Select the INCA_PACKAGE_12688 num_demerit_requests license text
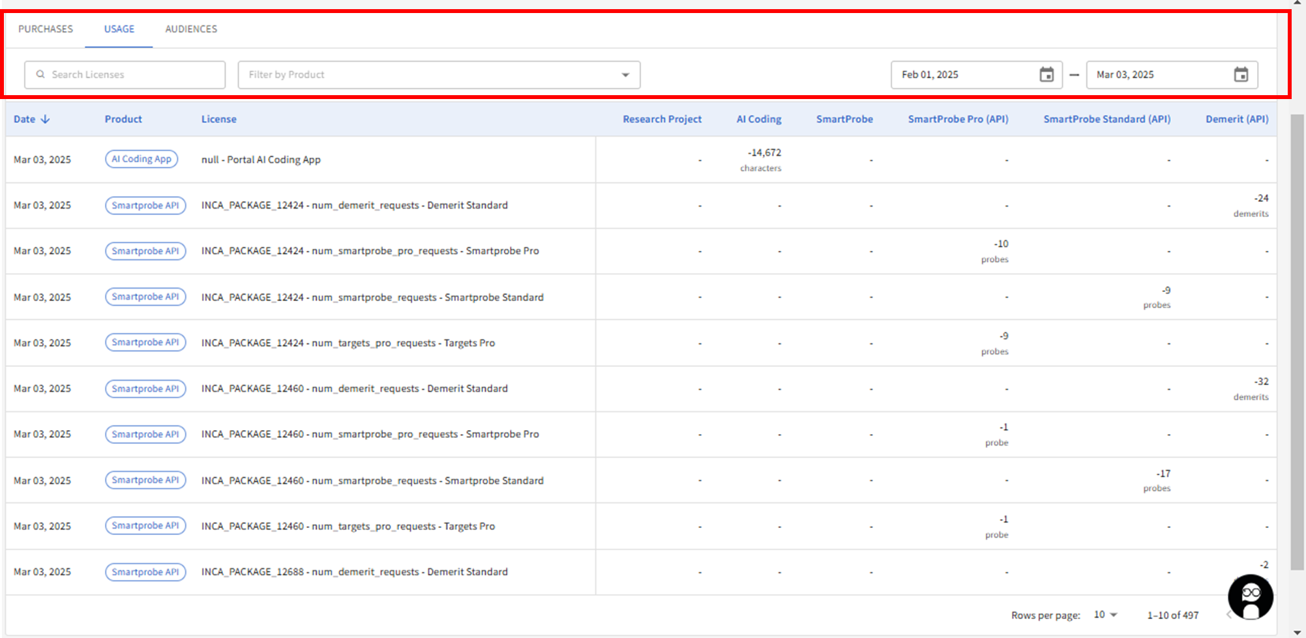1306x638 pixels. click(354, 572)
